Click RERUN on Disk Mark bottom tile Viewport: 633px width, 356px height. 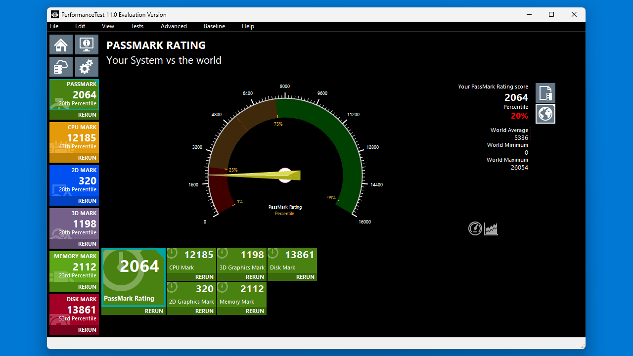click(x=305, y=277)
